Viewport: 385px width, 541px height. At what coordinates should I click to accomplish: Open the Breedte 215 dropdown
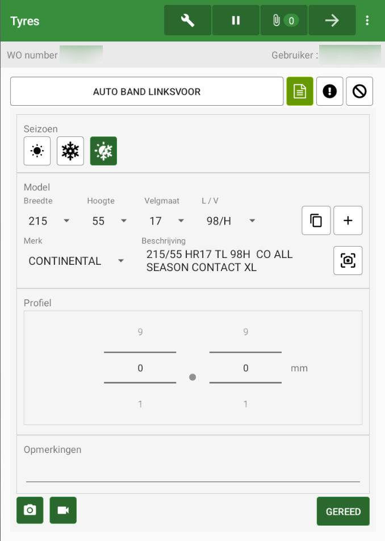[x=49, y=221]
